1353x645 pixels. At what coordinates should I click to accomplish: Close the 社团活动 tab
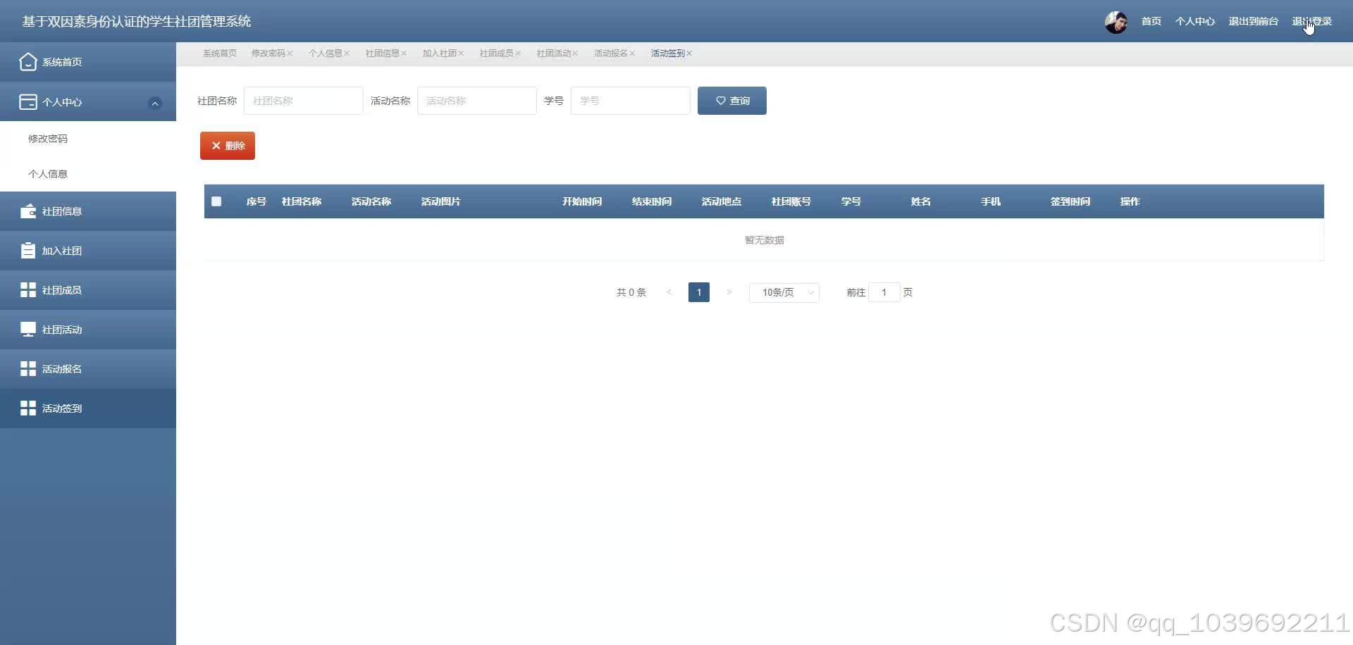point(575,54)
